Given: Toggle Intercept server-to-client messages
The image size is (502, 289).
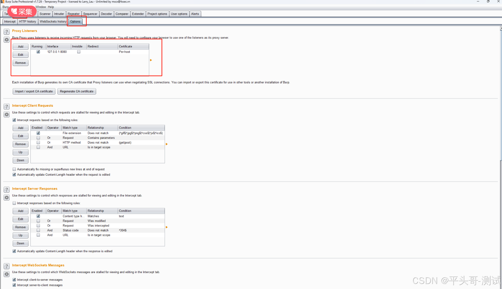Looking at the screenshot, I should tap(14, 285).
